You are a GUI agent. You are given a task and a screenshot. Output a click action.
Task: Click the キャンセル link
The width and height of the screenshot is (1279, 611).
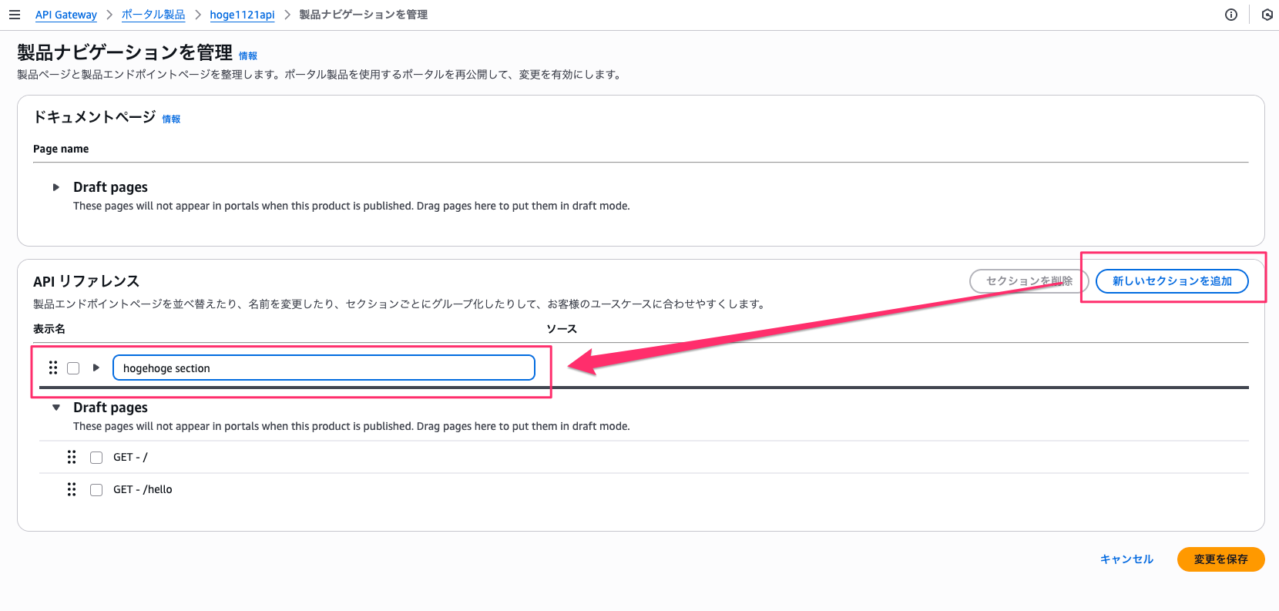[x=1126, y=559]
